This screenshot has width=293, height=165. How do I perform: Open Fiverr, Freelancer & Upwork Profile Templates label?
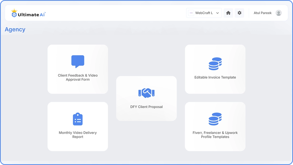point(215,135)
